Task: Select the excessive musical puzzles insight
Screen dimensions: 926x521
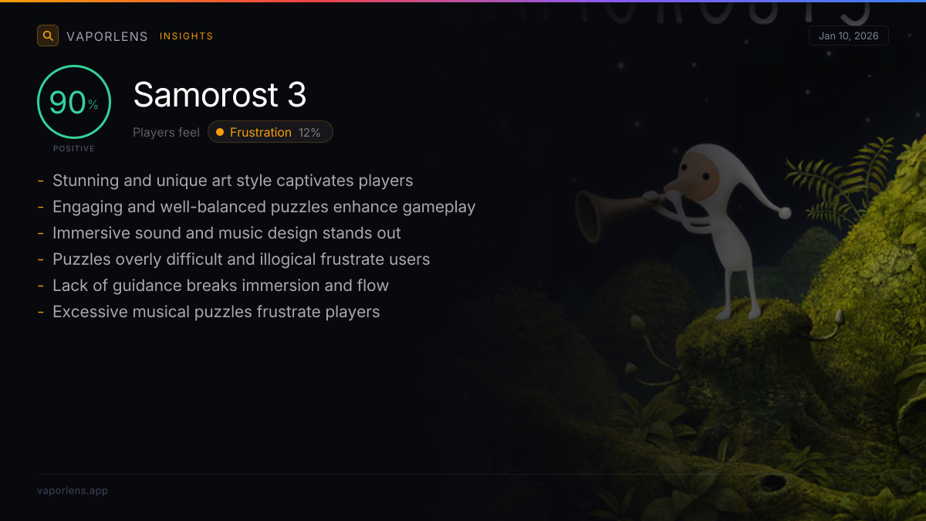Action: tap(216, 312)
